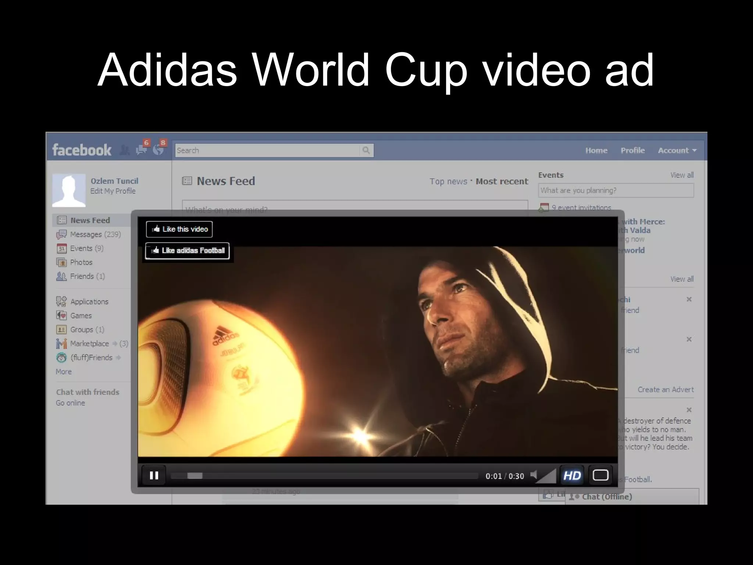Go to Home in top bar

click(x=596, y=150)
